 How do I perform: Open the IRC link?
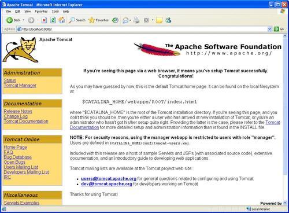(x=8, y=177)
